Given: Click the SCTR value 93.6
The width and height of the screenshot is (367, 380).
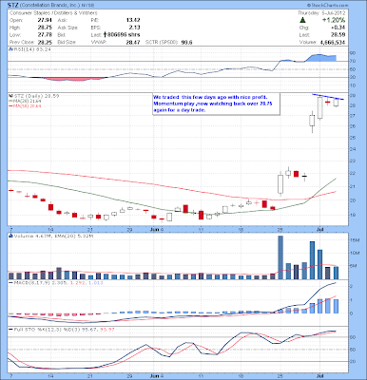Looking at the screenshot, I should pos(186,42).
